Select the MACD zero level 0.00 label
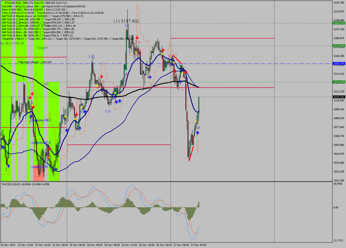 click(x=336, y=207)
